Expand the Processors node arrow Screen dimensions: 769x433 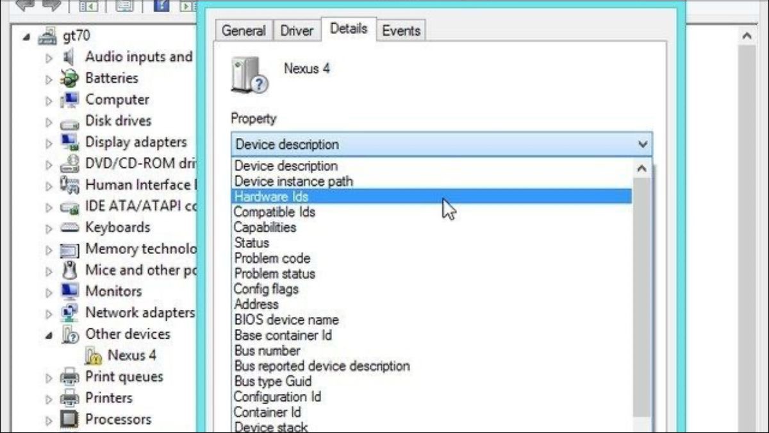(49, 420)
